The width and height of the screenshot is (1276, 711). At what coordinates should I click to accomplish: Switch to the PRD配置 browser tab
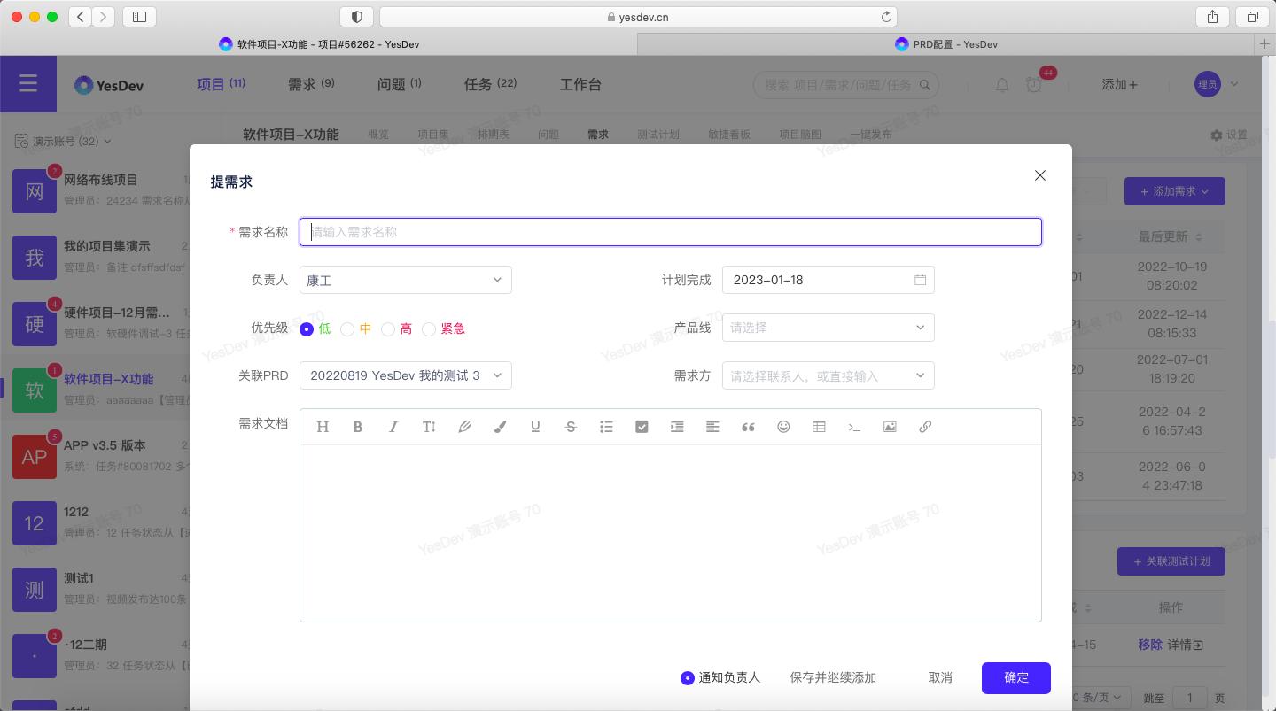[x=946, y=44]
